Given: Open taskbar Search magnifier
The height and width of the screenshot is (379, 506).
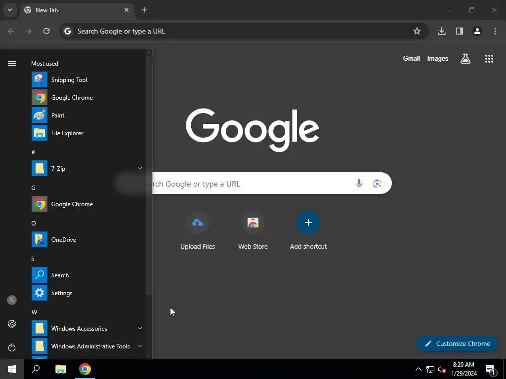Looking at the screenshot, I should coord(36,369).
